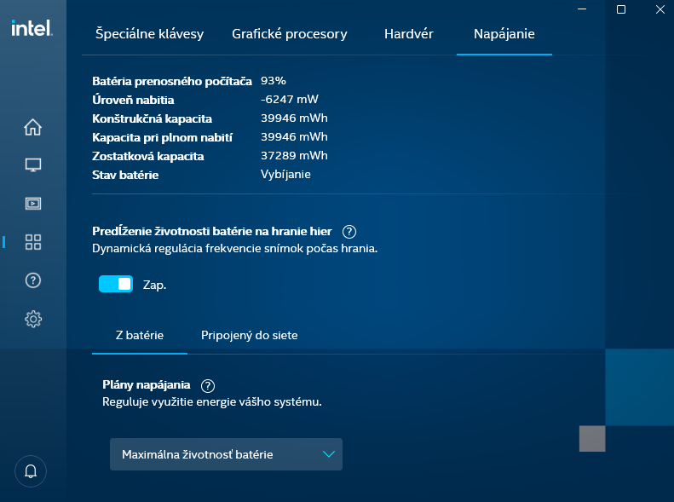Image resolution: width=674 pixels, height=502 pixels.
Task: Click the Zostatková kapacita label
Action: [x=148, y=156]
